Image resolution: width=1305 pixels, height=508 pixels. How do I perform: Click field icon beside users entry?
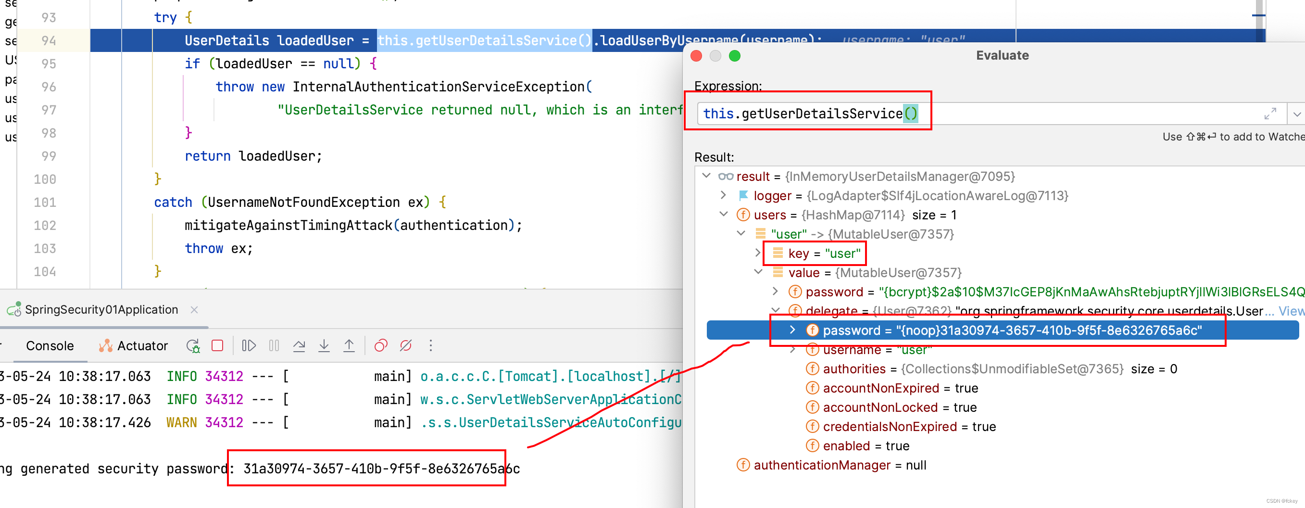(x=743, y=215)
